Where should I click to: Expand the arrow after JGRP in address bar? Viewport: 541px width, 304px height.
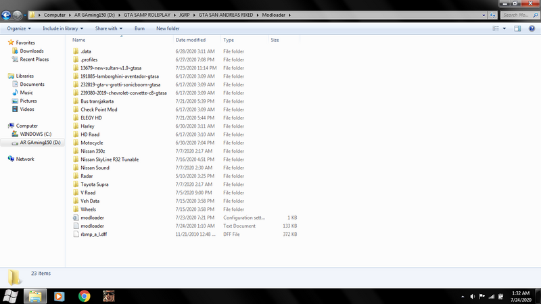194,15
